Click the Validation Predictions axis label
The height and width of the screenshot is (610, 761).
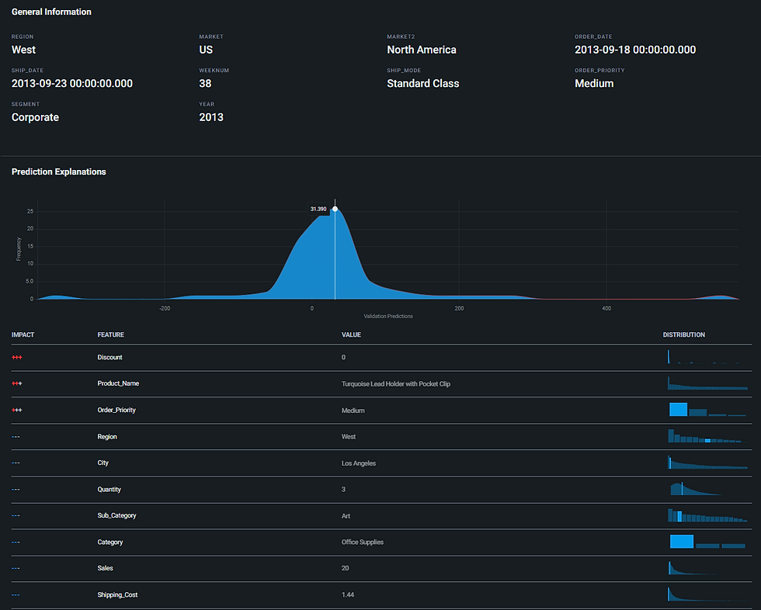(388, 317)
